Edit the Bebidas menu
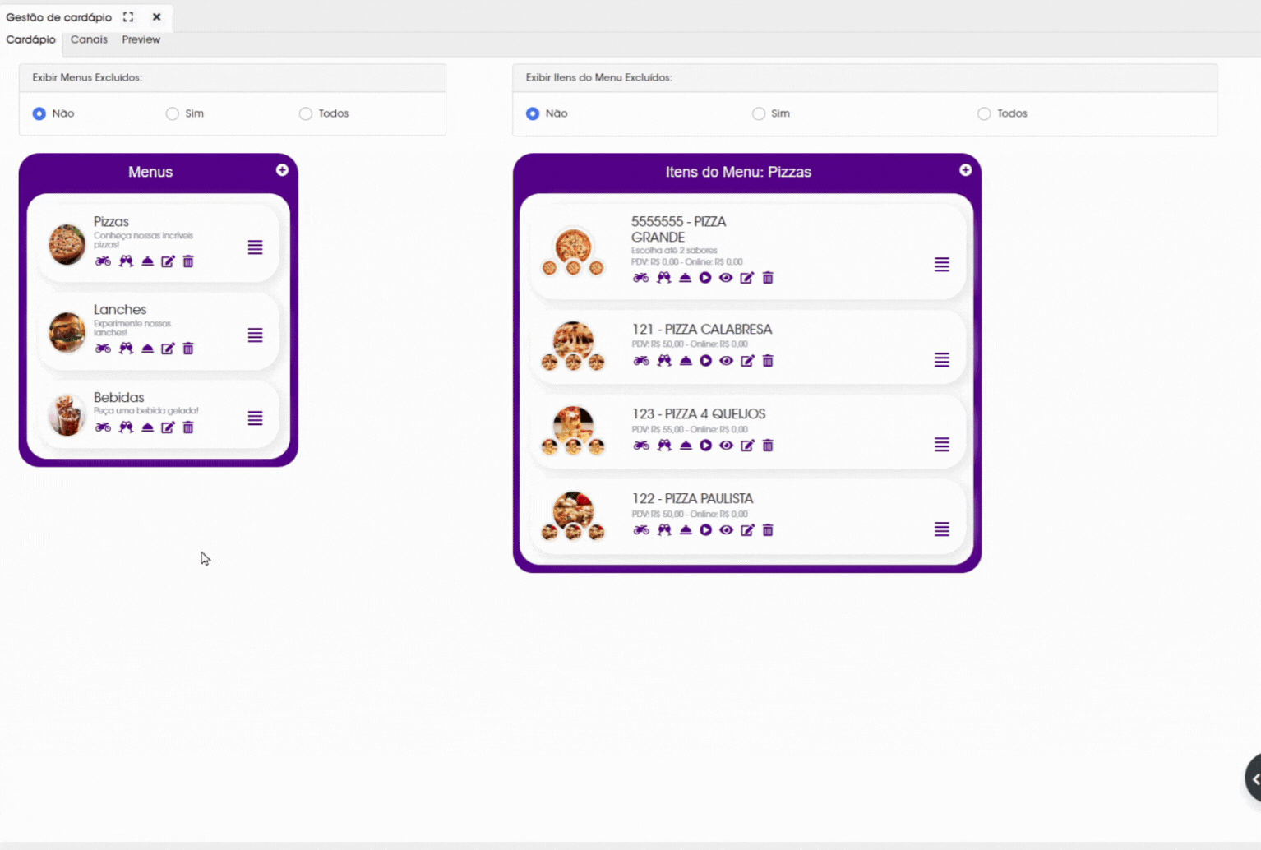 point(168,427)
